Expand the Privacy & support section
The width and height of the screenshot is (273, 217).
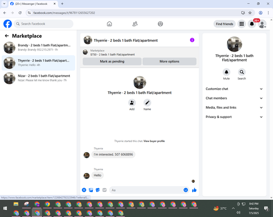tap(234, 117)
